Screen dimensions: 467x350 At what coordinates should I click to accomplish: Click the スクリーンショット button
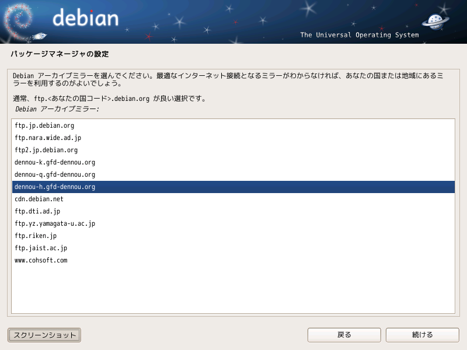tap(44, 335)
